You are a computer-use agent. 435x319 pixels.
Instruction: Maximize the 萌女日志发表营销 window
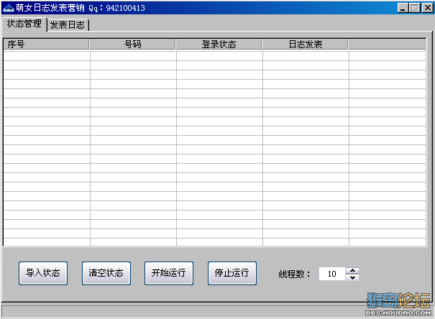[415, 8]
